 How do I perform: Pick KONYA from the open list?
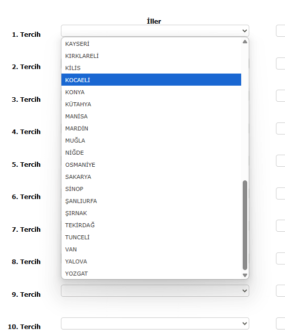point(151,92)
